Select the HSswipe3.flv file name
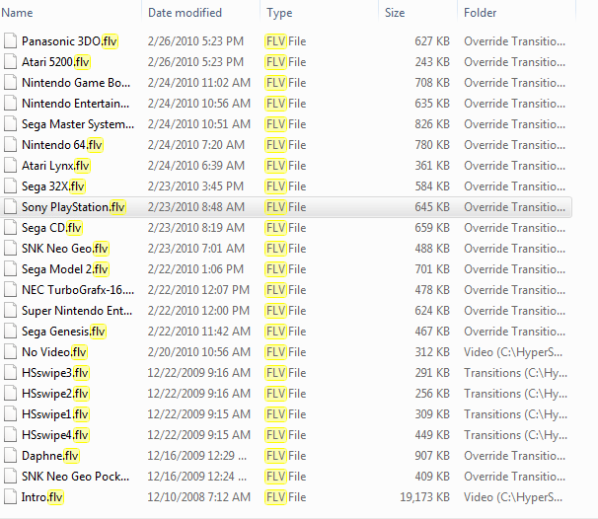The height and width of the screenshot is (519, 598). 55,373
